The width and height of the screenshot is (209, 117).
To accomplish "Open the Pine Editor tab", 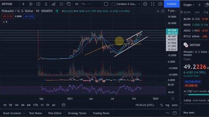I will tap(55, 113).
